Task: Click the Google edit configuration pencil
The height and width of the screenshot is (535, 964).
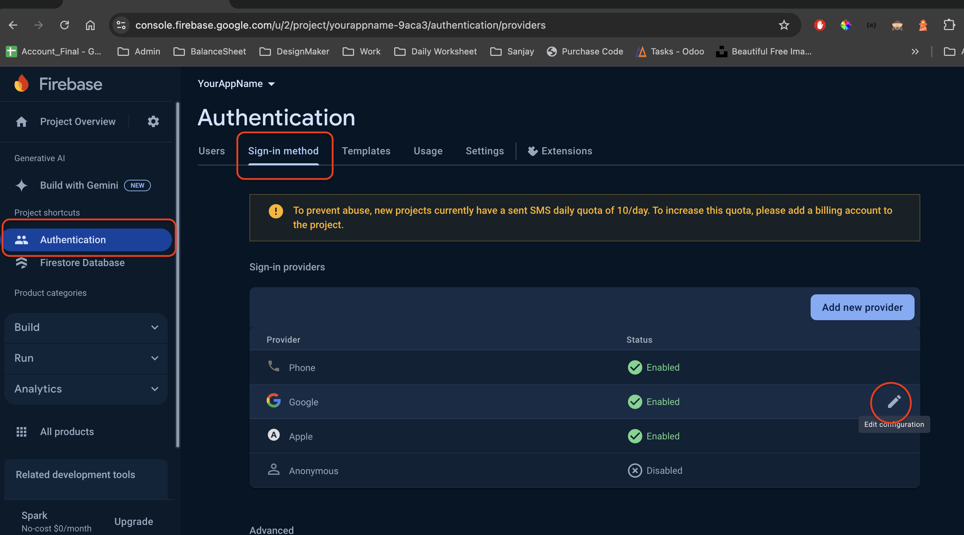Action: pos(894,402)
